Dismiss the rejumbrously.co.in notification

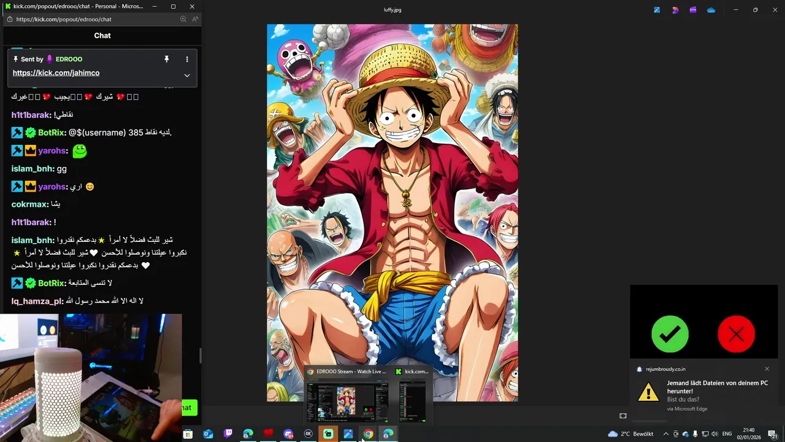(x=767, y=369)
